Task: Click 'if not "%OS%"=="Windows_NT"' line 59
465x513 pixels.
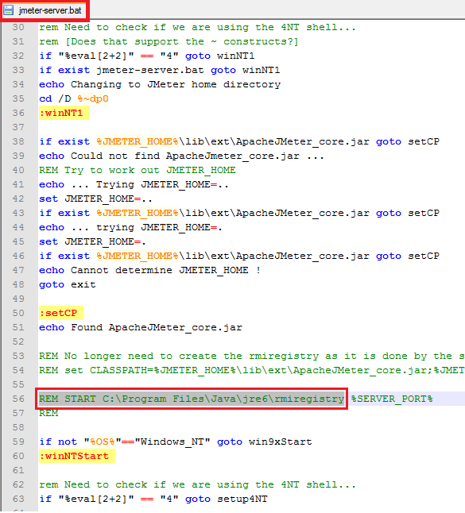Action: tap(125, 442)
